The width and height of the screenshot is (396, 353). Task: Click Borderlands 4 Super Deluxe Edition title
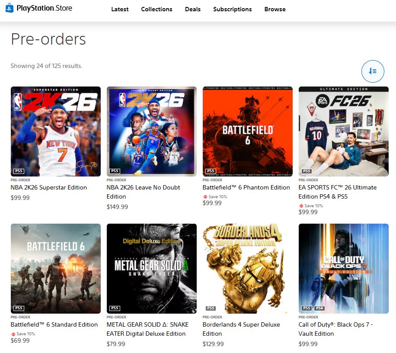[x=241, y=329]
